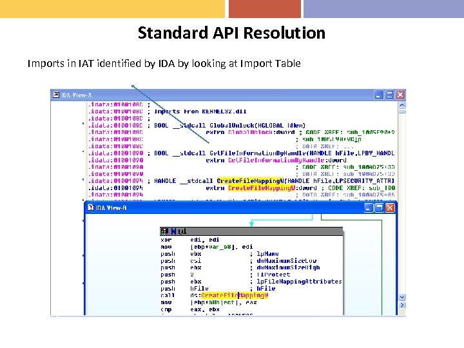The image size is (464, 348).
Task: Click GlobalUnlock in the BOOL __stdcall prototype
Action: point(232,126)
